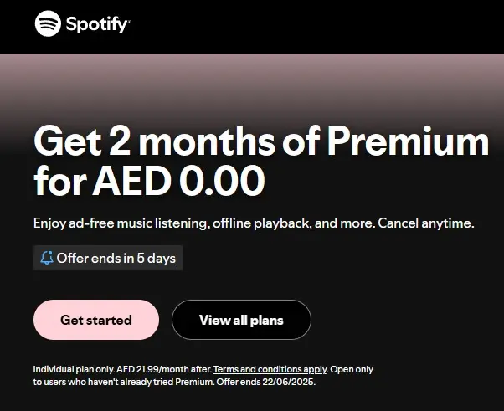
Task: Click the 'Offer ends 22/06/2025' text
Action: point(266,382)
